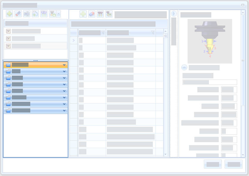Open the dropdown arrow beside the left toolbar tool-download icon
Viewport: 249px width, 176px height.
pyautogui.click(x=58, y=14)
